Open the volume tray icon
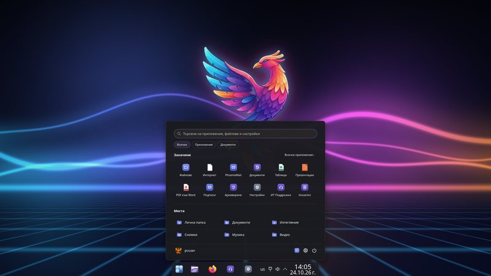The height and width of the screenshot is (276, 491). click(277, 269)
